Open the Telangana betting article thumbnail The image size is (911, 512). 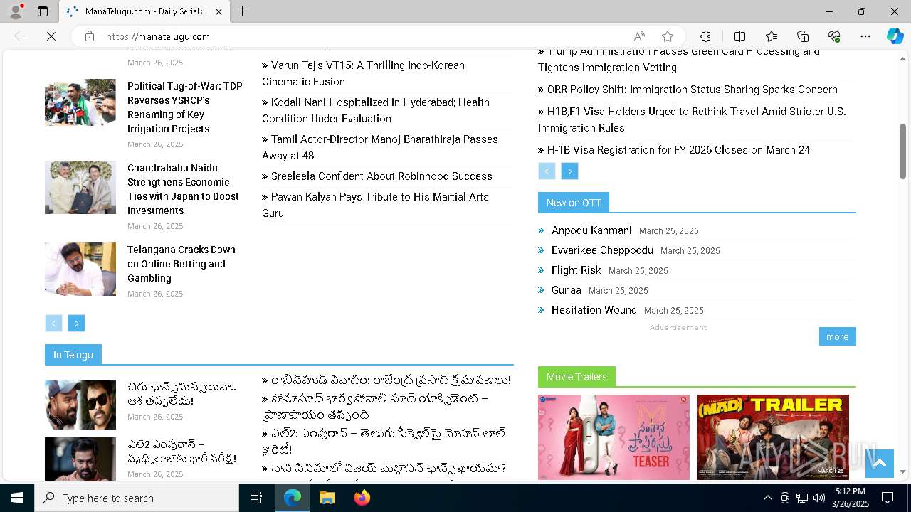coord(80,269)
